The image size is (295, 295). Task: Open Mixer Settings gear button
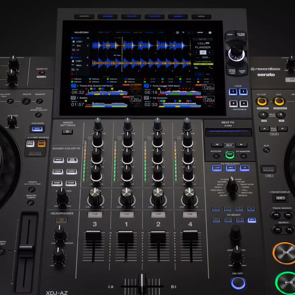[67, 131]
